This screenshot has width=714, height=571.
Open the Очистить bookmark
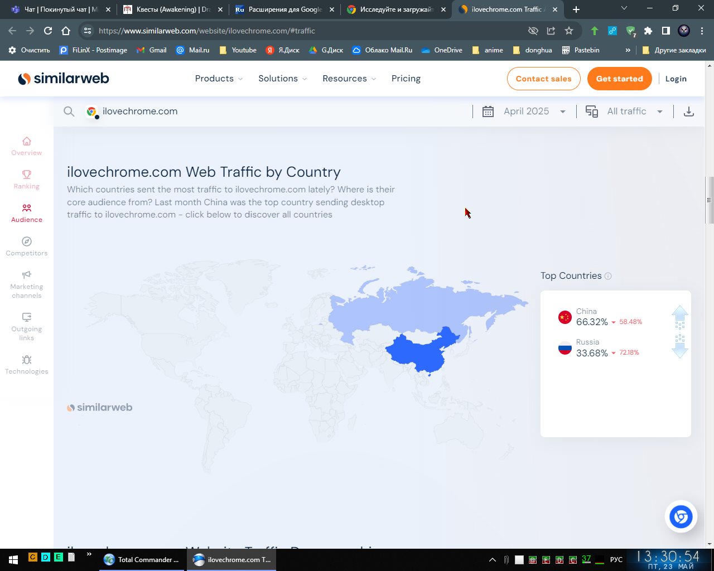pyautogui.click(x=29, y=50)
